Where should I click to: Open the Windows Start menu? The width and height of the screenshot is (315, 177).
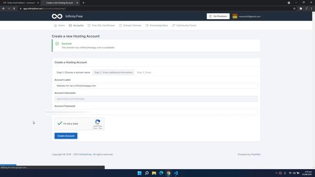click(139, 173)
